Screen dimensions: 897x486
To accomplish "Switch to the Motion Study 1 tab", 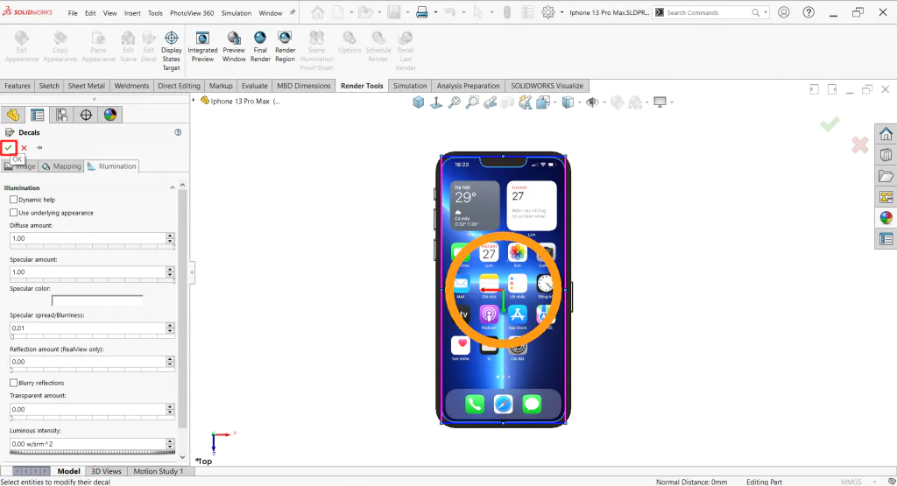I will tap(158, 471).
